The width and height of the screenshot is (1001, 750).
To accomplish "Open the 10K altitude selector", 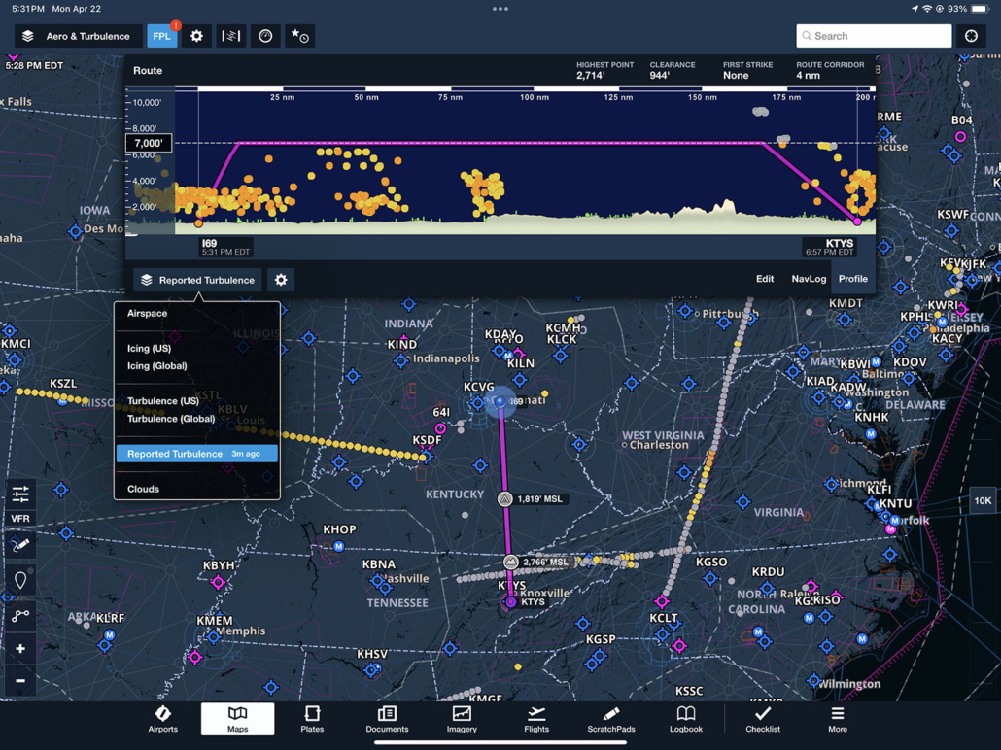I will tap(983, 500).
